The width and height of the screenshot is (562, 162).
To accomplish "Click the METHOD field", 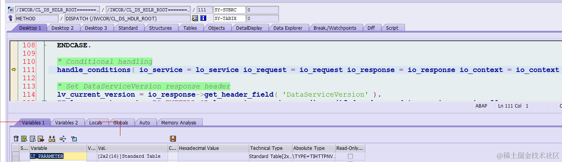I will coord(37,18).
